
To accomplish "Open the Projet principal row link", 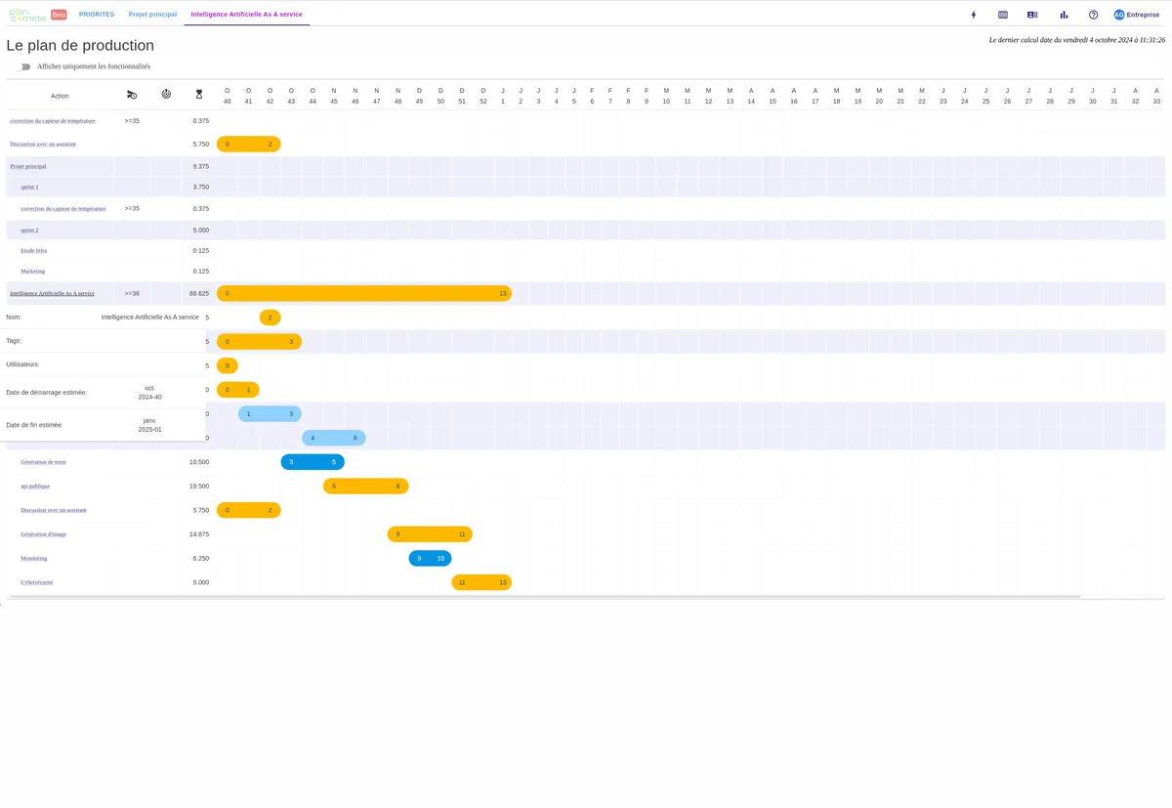I will coord(28,166).
